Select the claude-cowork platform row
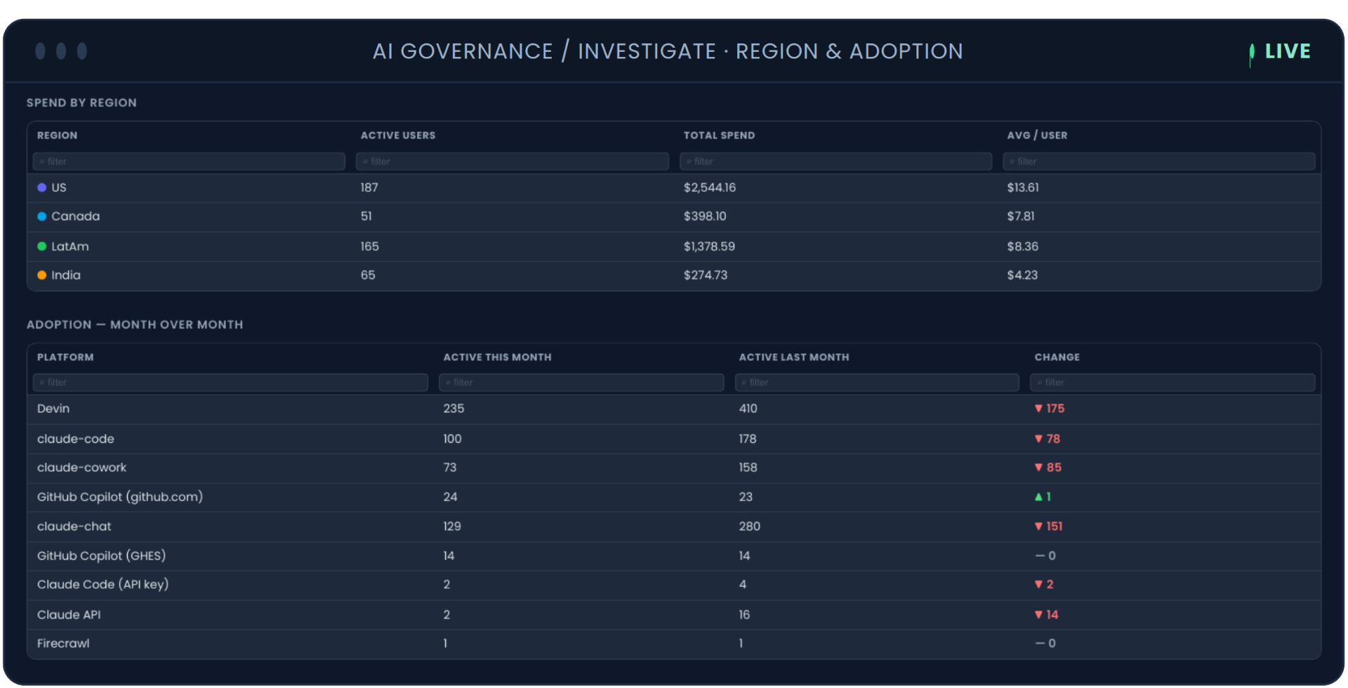Screen dimensions: 1348x688 pyautogui.click(x=674, y=468)
